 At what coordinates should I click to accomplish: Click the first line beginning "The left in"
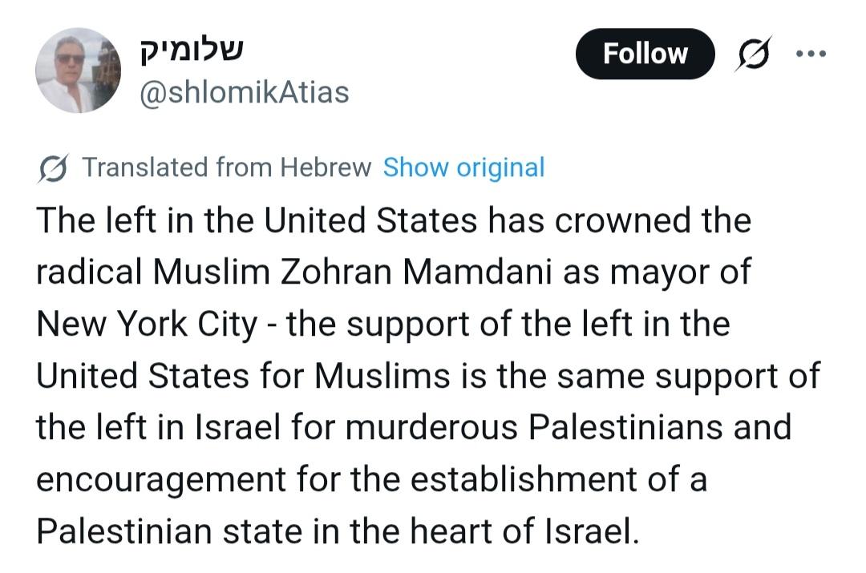point(393,220)
